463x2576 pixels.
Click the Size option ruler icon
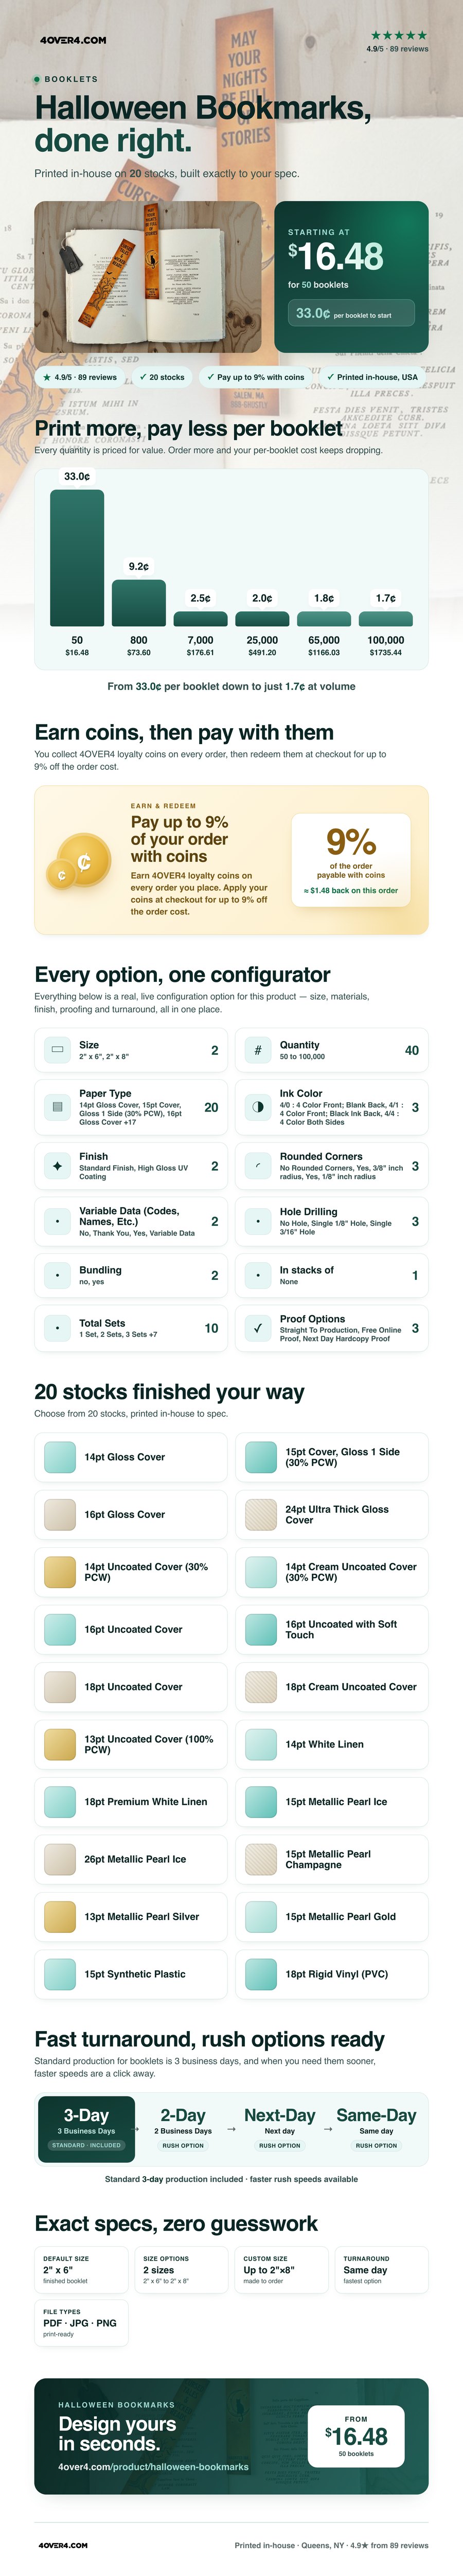pyautogui.click(x=57, y=1050)
